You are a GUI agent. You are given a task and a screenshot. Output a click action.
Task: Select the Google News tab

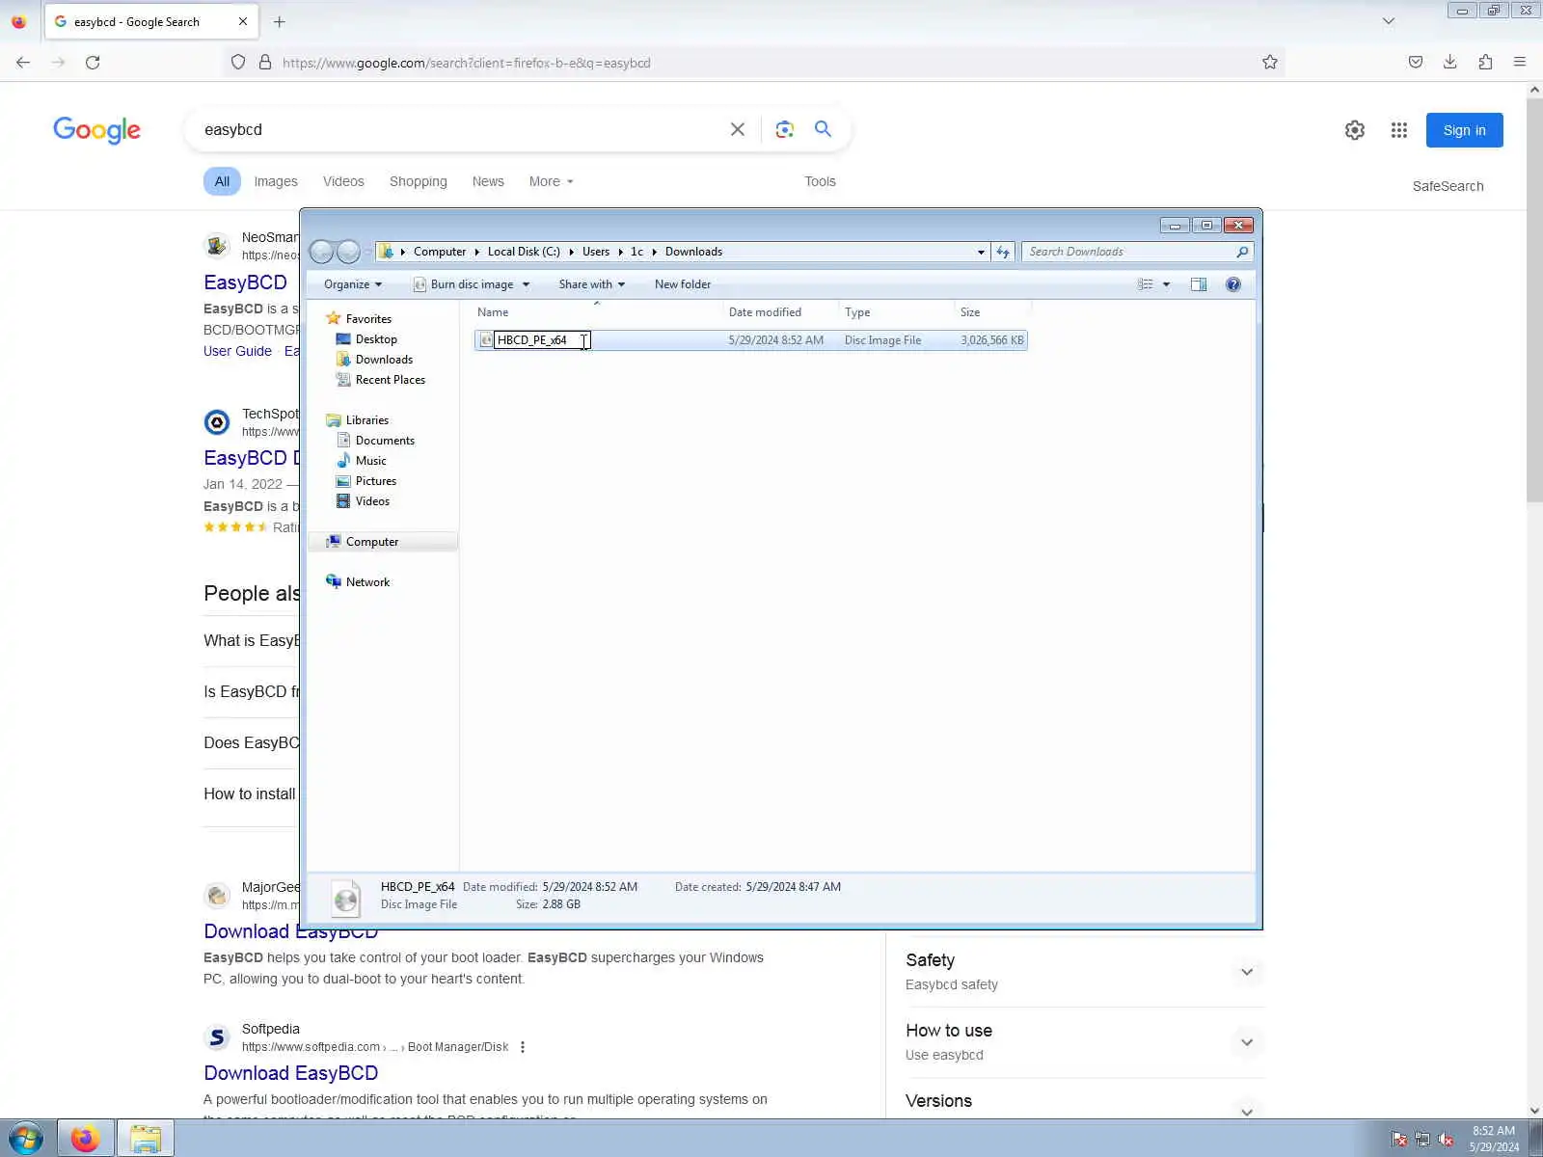point(488,181)
